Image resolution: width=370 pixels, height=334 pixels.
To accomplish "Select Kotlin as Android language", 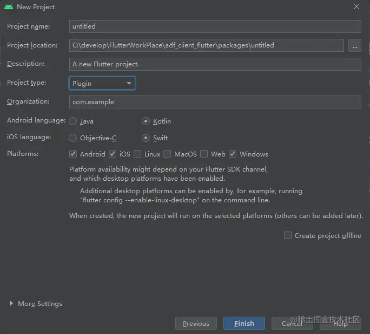I will [x=146, y=121].
